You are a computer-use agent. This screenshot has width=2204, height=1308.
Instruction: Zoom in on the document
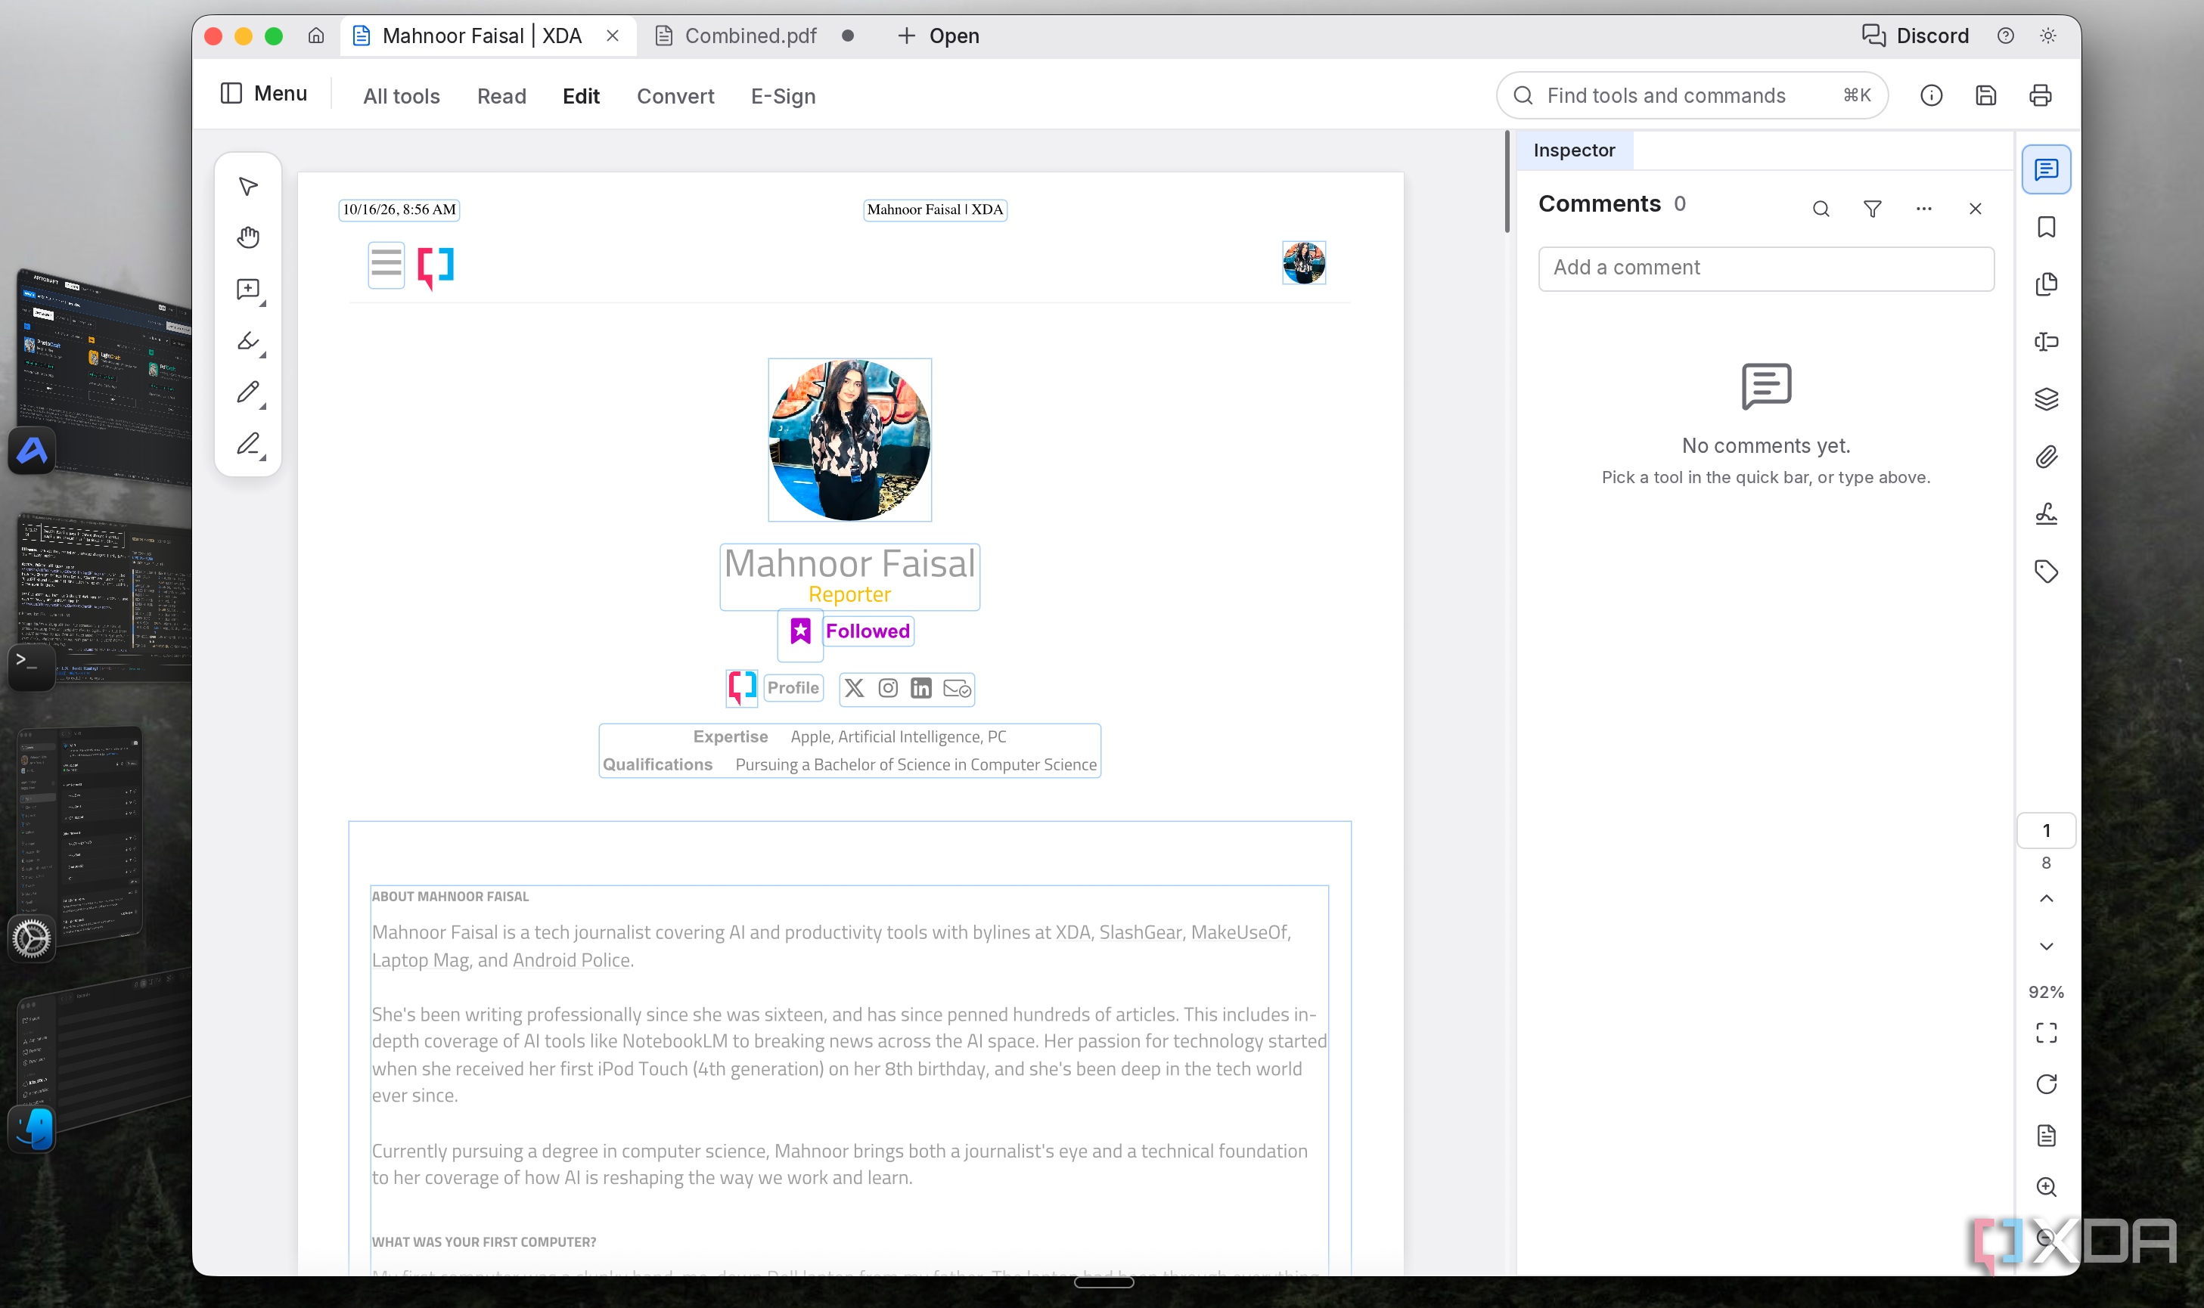(2045, 1186)
